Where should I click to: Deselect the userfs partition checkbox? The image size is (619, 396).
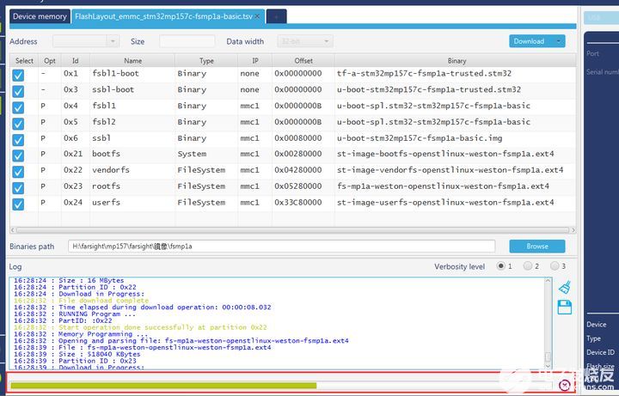[19, 204]
